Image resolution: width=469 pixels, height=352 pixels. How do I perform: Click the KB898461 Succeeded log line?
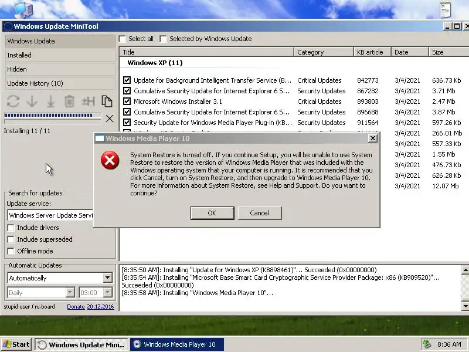pos(249,270)
